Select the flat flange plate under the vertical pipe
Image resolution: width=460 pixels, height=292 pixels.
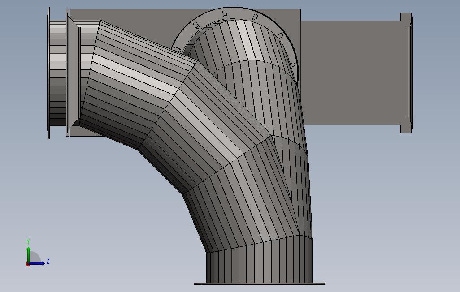(x=259, y=284)
